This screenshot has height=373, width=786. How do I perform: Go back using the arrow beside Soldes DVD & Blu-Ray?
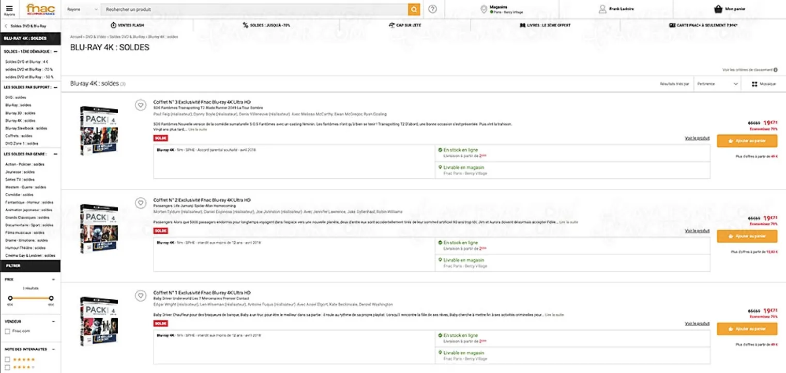(x=6, y=26)
